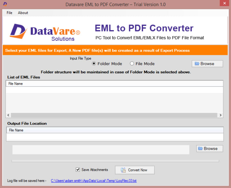Click the document icon on Convert Now
The image size is (231, 188).
pos(123,170)
